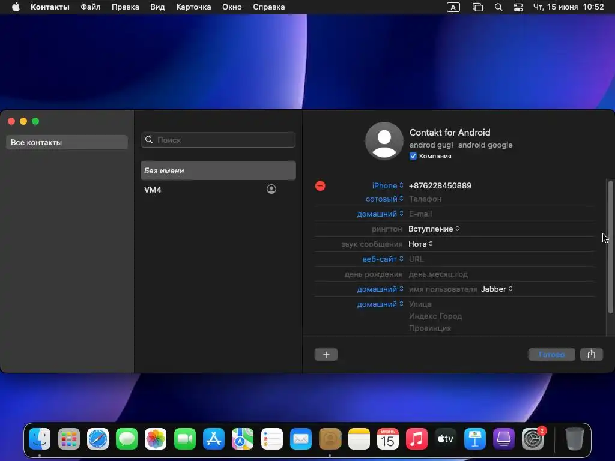Select Все контакты group in sidebar
Screen dimensions: 615x461
(67, 142)
